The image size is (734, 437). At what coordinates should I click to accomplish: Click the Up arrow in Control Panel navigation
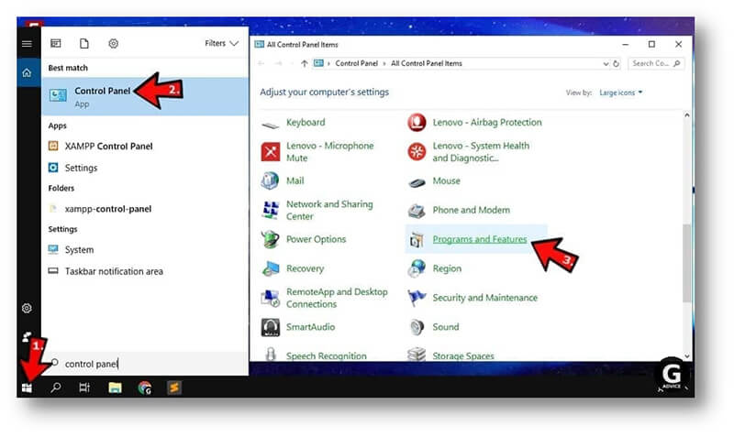305,63
